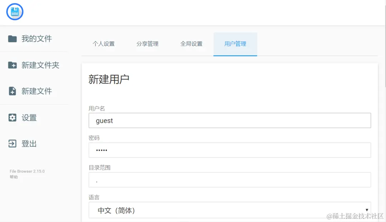
Task: Click the guest username input field
Action: [x=229, y=120]
